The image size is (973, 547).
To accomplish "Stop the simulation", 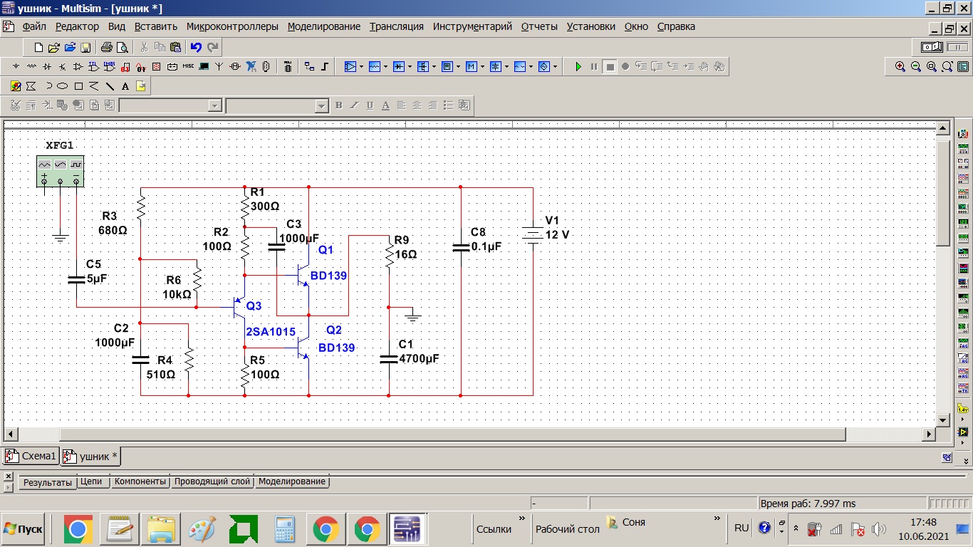I will tap(610, 66).
